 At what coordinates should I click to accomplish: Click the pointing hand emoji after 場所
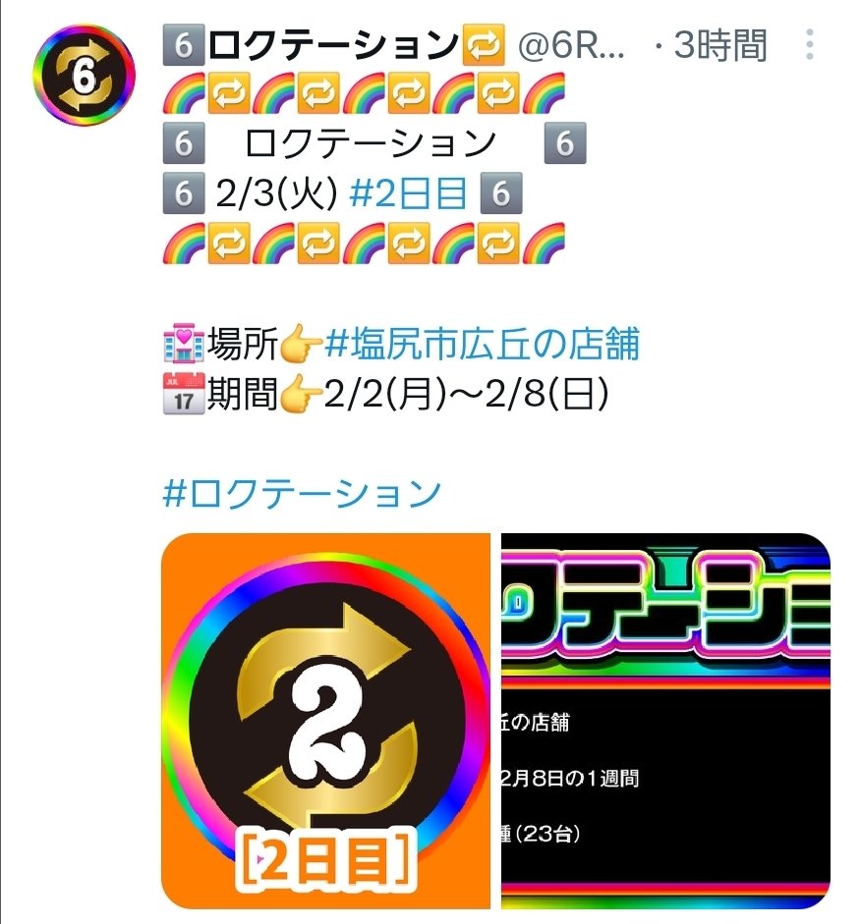coord(301,344)
